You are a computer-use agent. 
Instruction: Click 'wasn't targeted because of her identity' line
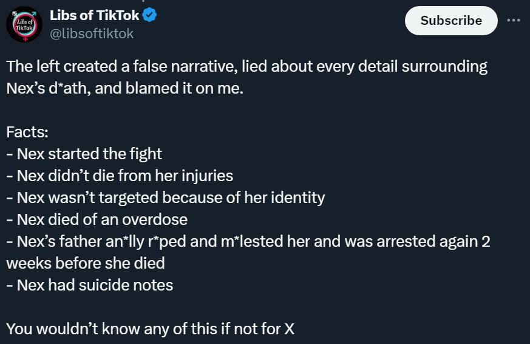click(x=166, y=198)
